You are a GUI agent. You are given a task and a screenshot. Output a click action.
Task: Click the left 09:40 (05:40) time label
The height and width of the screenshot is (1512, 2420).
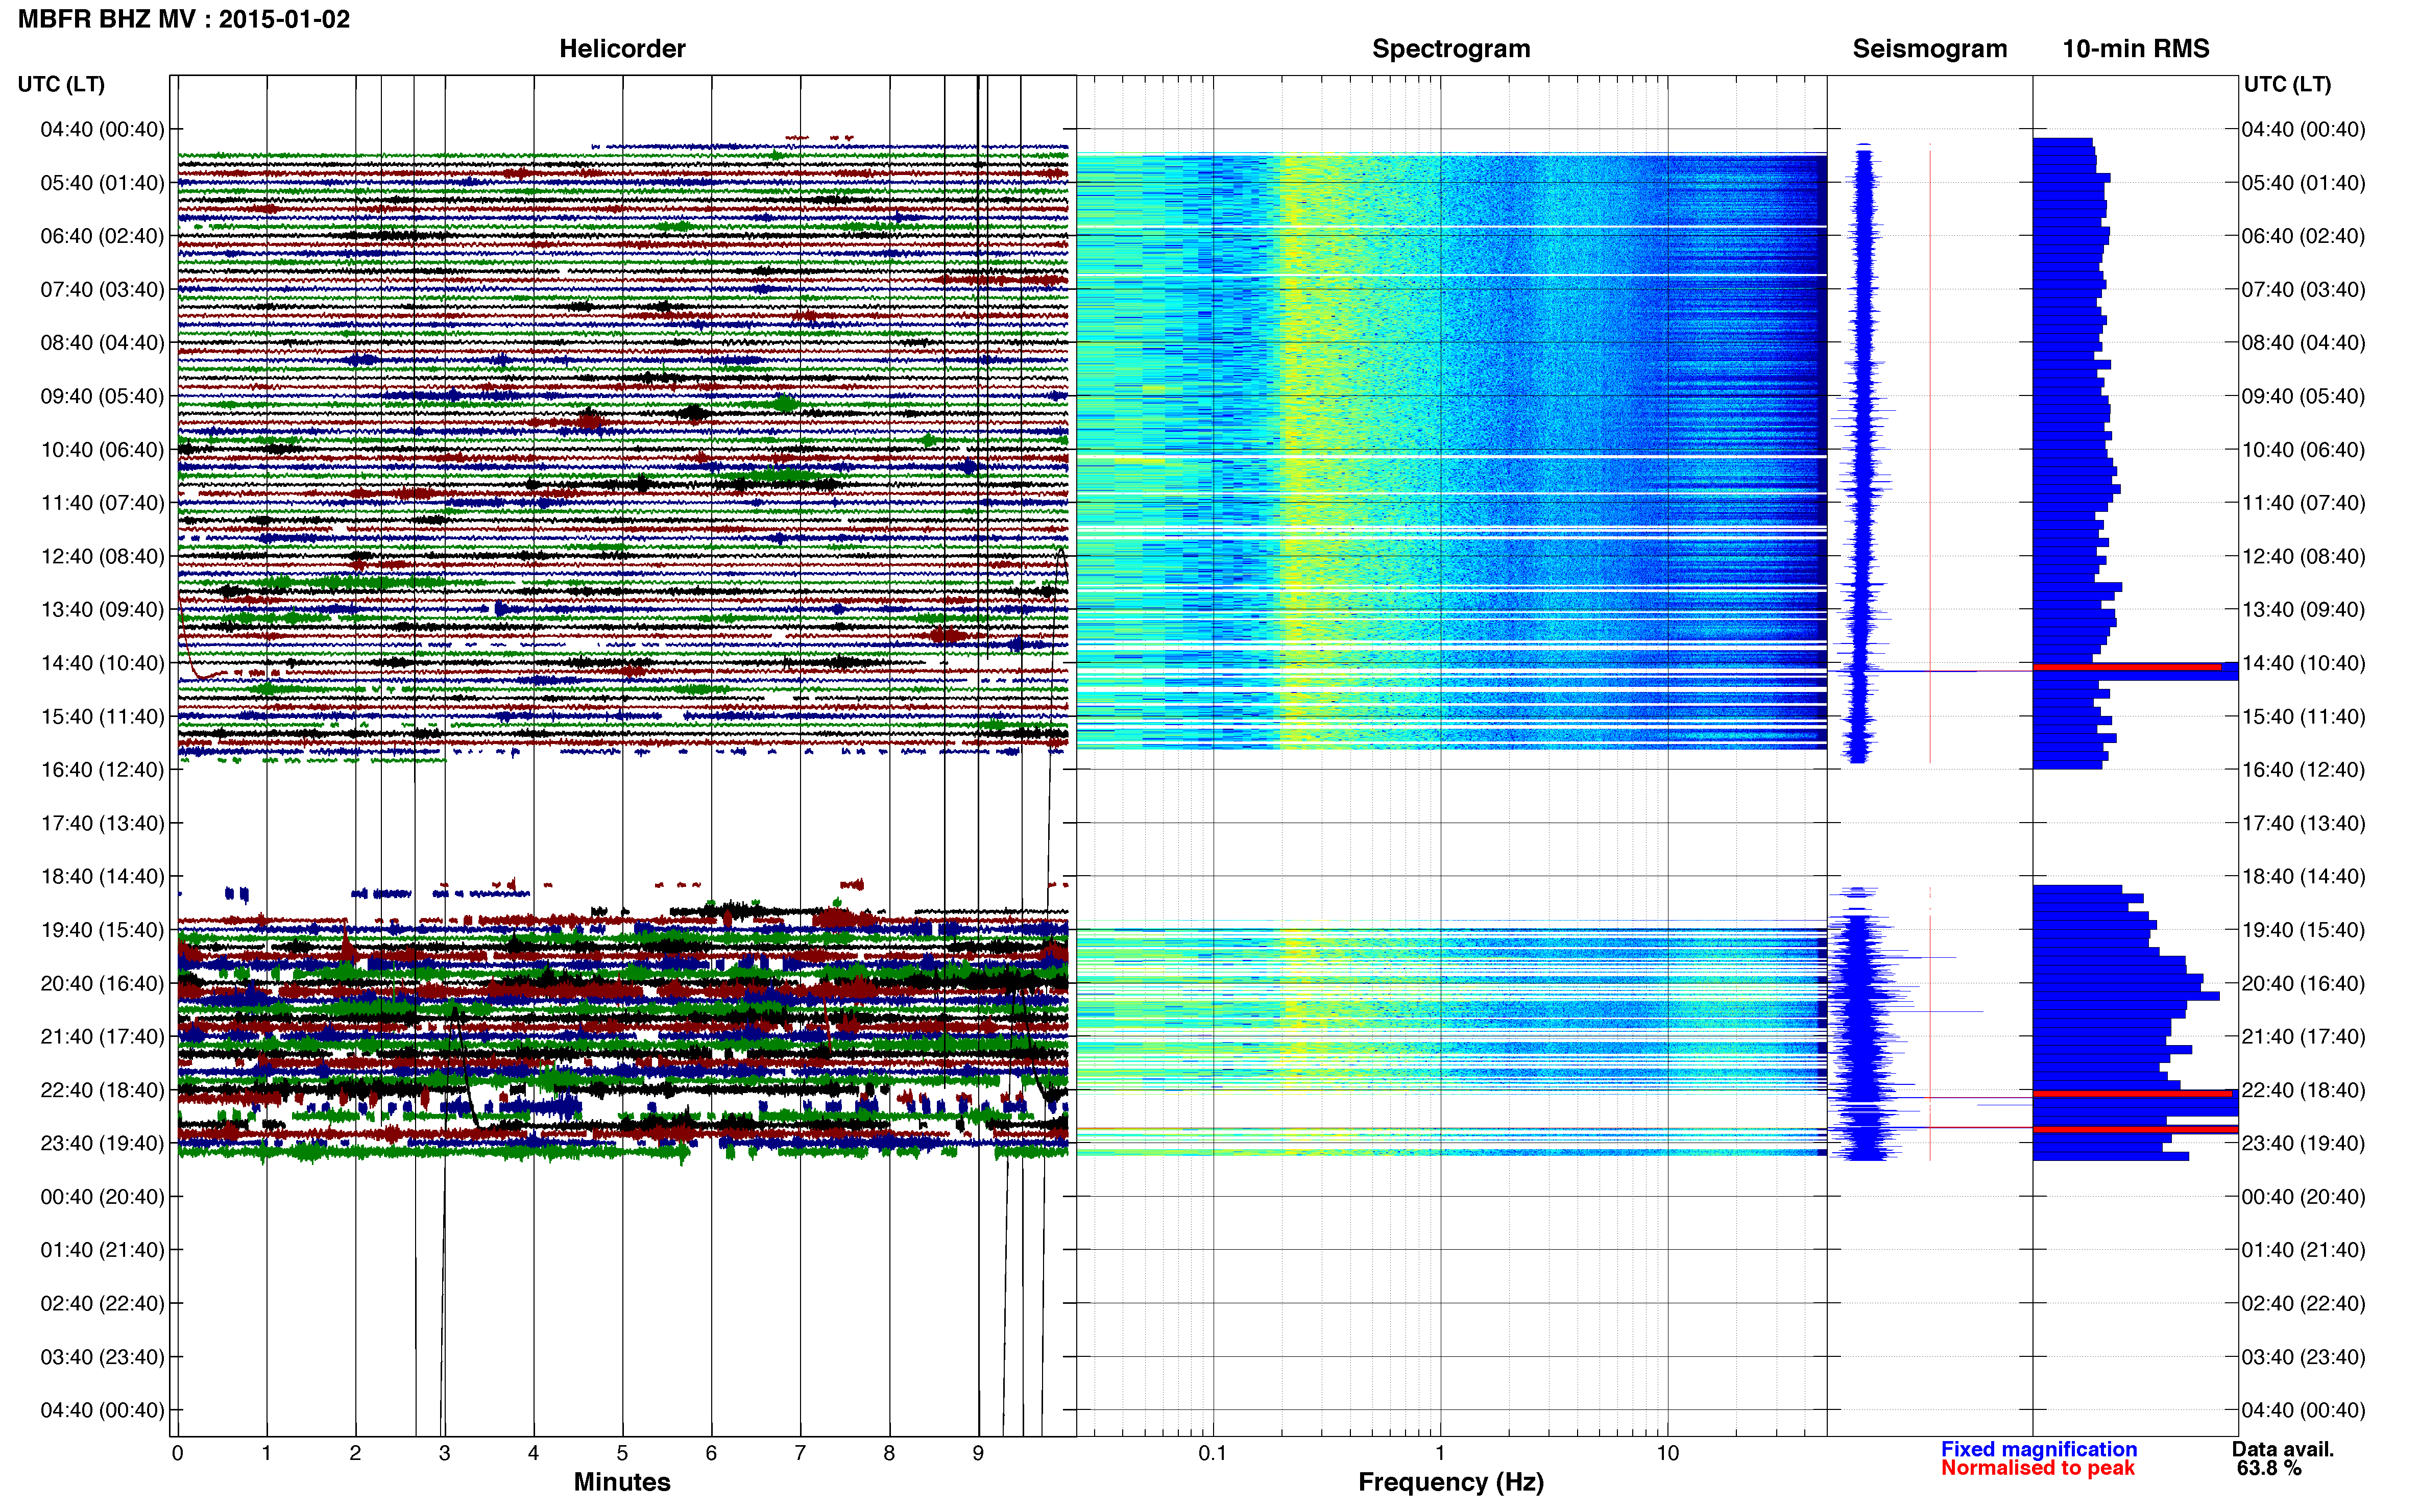coord(102,396)
